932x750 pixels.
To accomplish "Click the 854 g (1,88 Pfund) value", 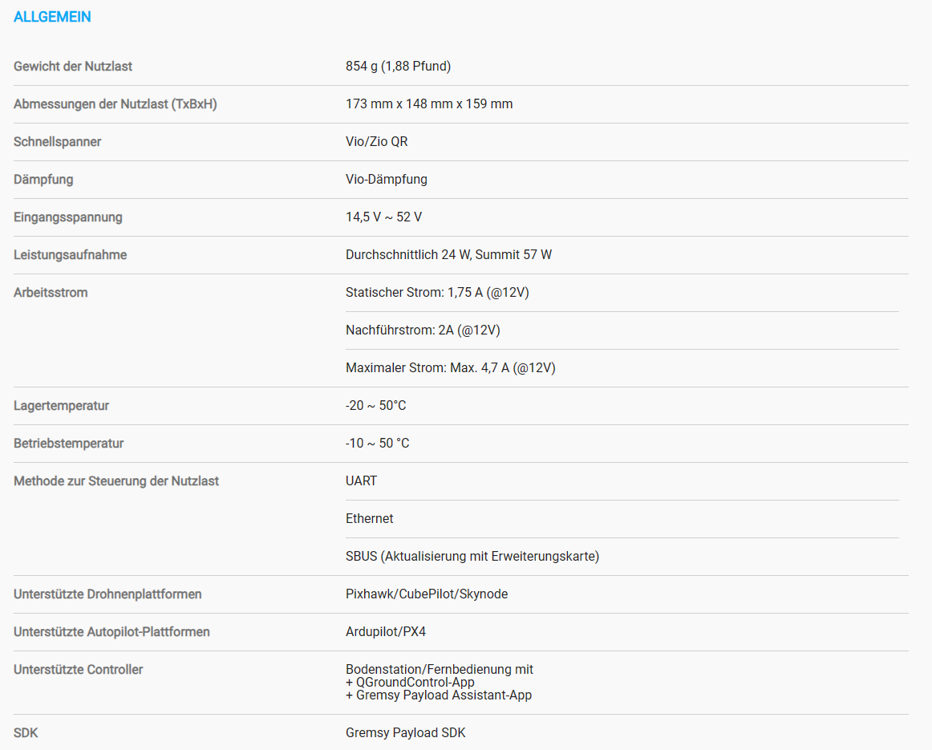I will 399,67.
